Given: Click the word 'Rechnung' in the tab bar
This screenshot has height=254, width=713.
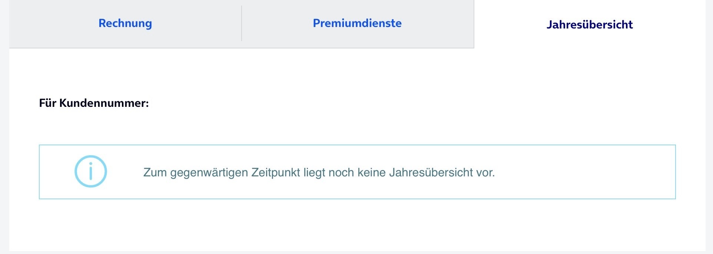Looking at the screenshot, I should [125, 23].
